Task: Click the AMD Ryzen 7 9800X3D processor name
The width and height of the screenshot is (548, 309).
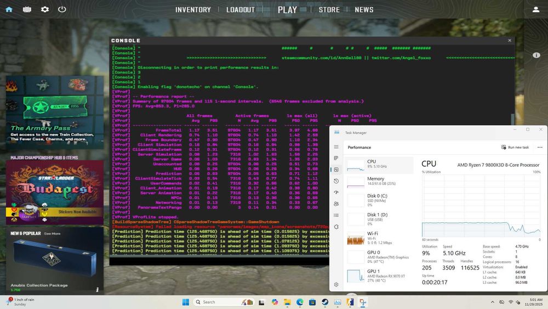Action: point(498,165)
